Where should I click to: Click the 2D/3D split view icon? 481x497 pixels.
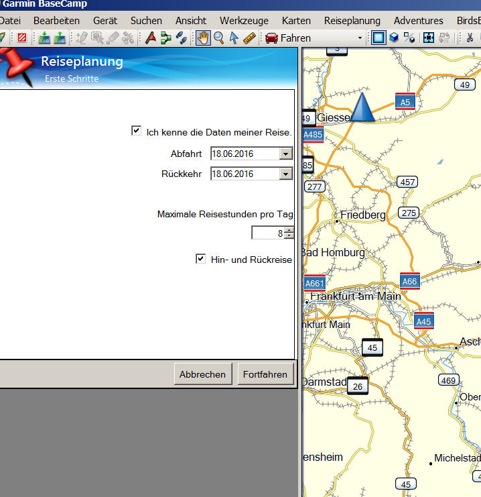click(x=409, y=38)
